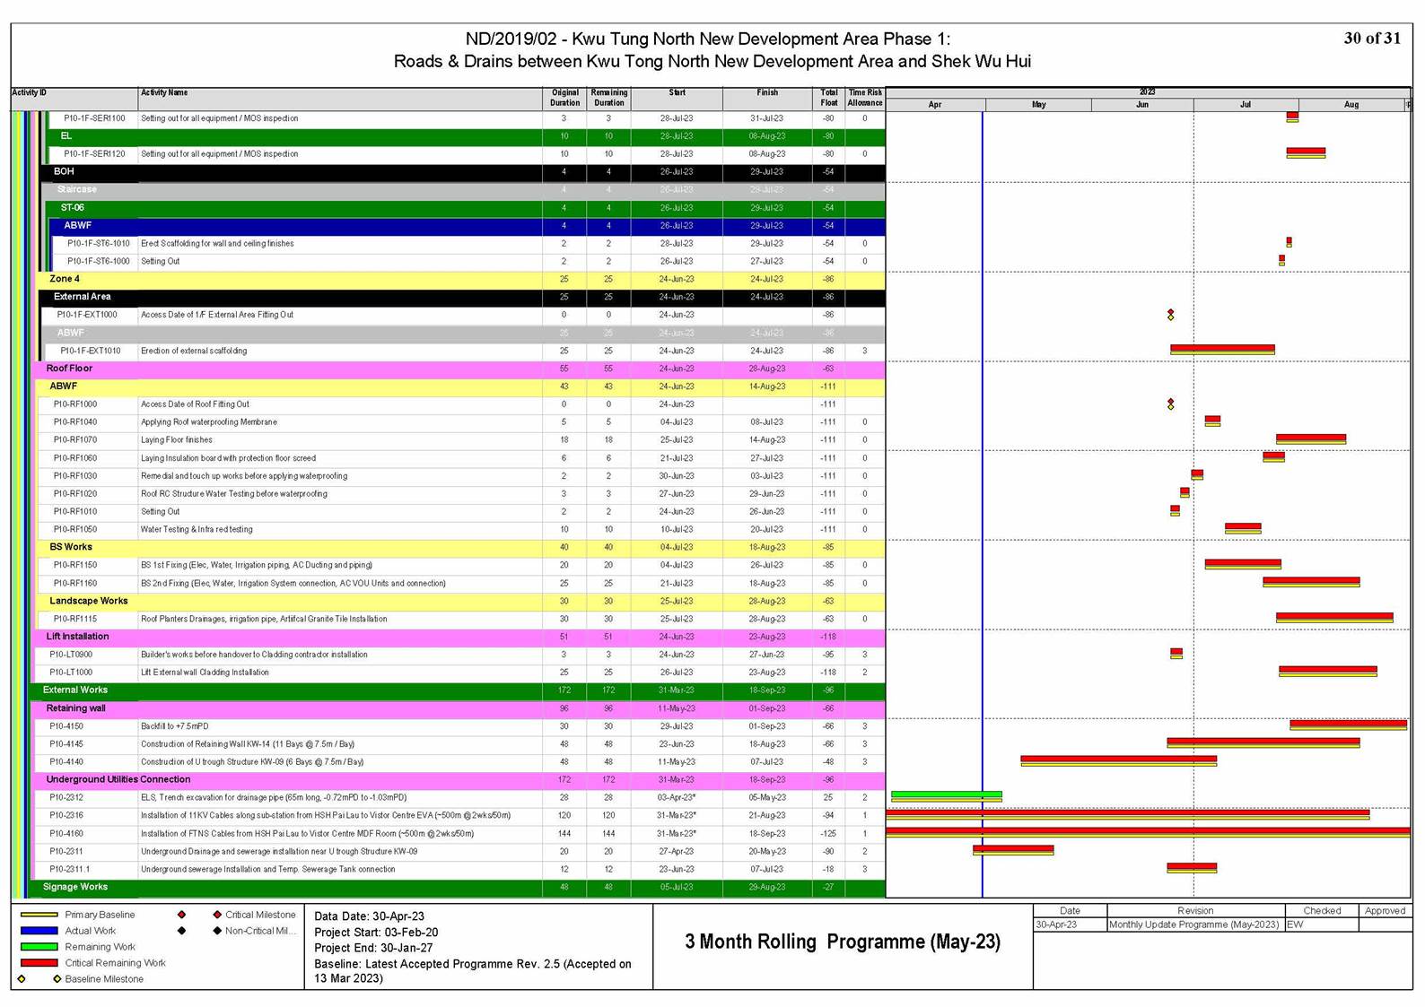Click "Lift External wall Cladding Installation" activity name

[205, 673]
